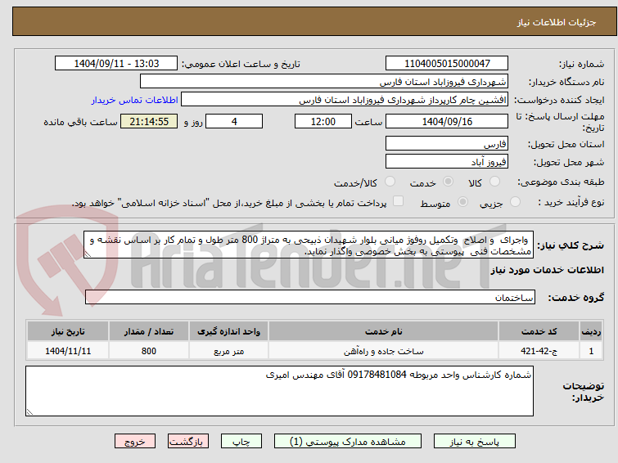Click the بازگشت button

tap(188, 442)
